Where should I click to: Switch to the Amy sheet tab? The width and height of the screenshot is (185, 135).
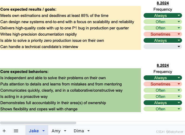coord(56,131)
